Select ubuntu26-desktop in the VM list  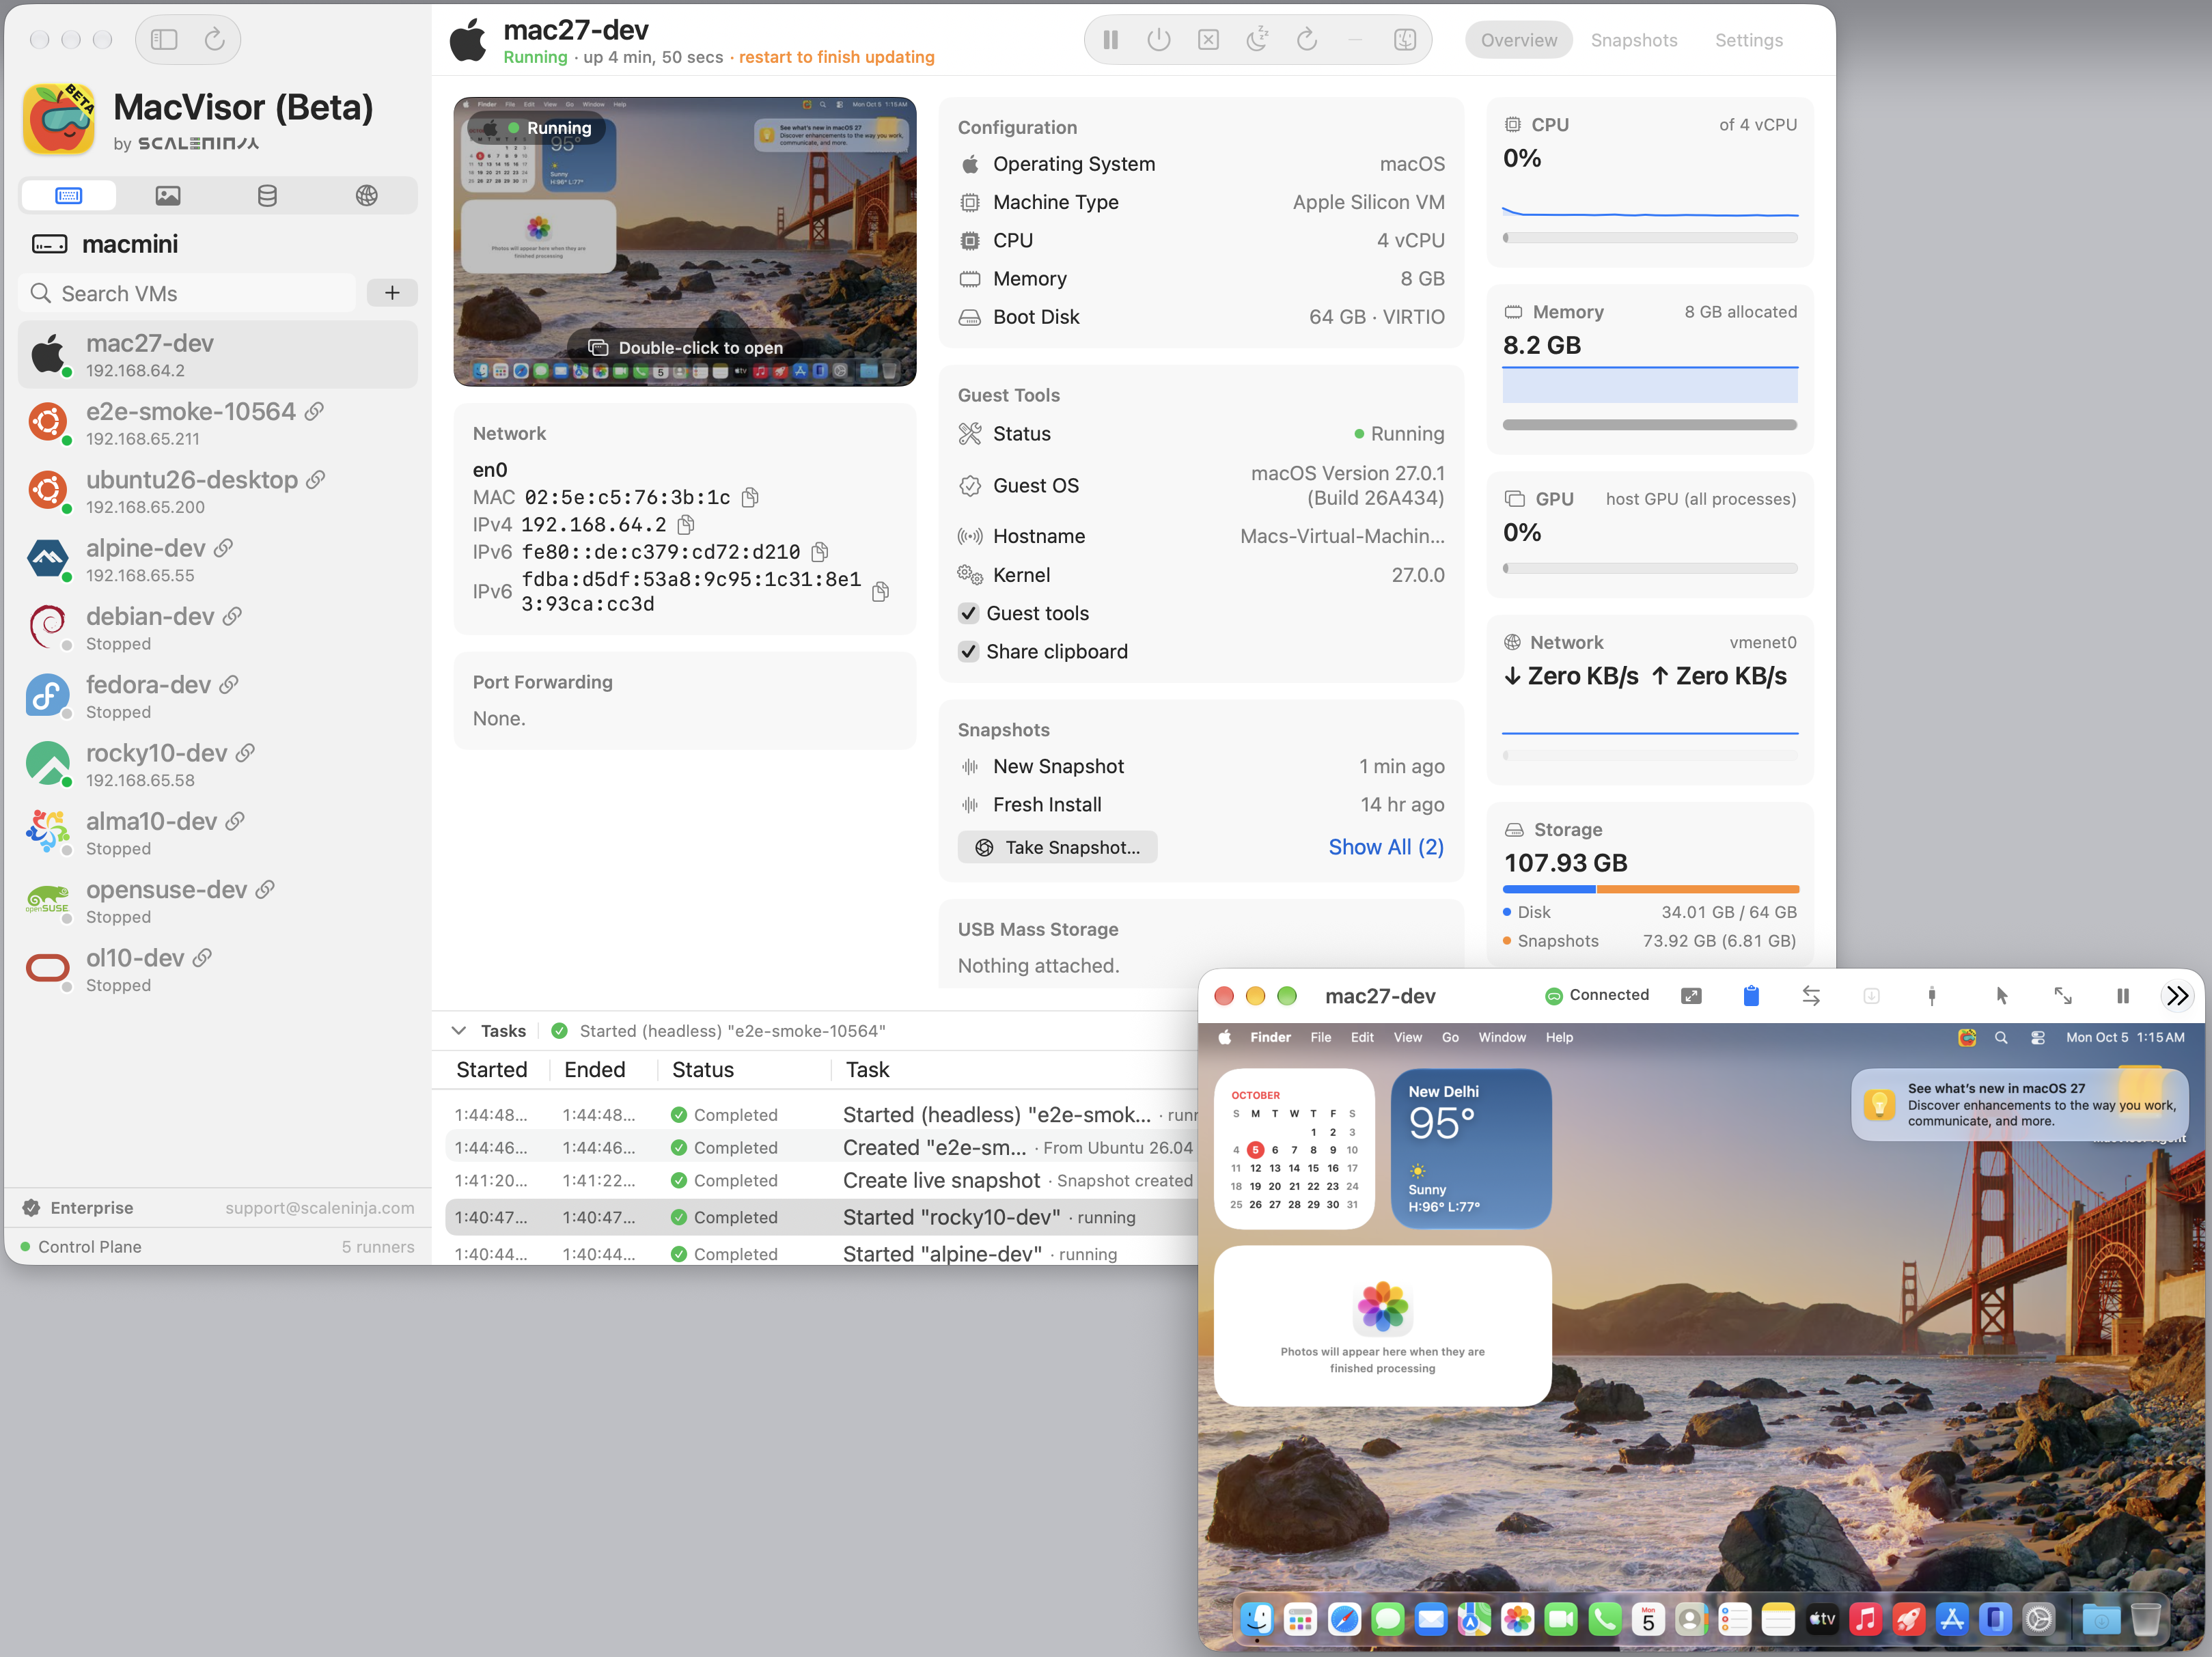(x=217, y=492)
